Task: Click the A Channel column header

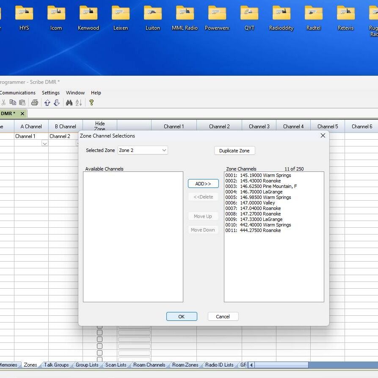Action: click(31, 126)
